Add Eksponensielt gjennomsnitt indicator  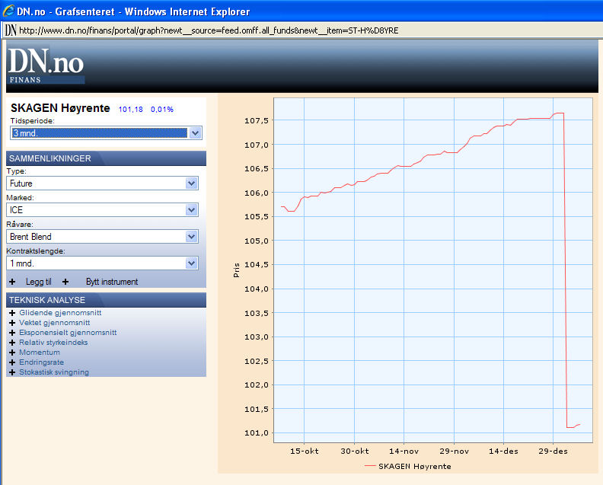(68, 332)
